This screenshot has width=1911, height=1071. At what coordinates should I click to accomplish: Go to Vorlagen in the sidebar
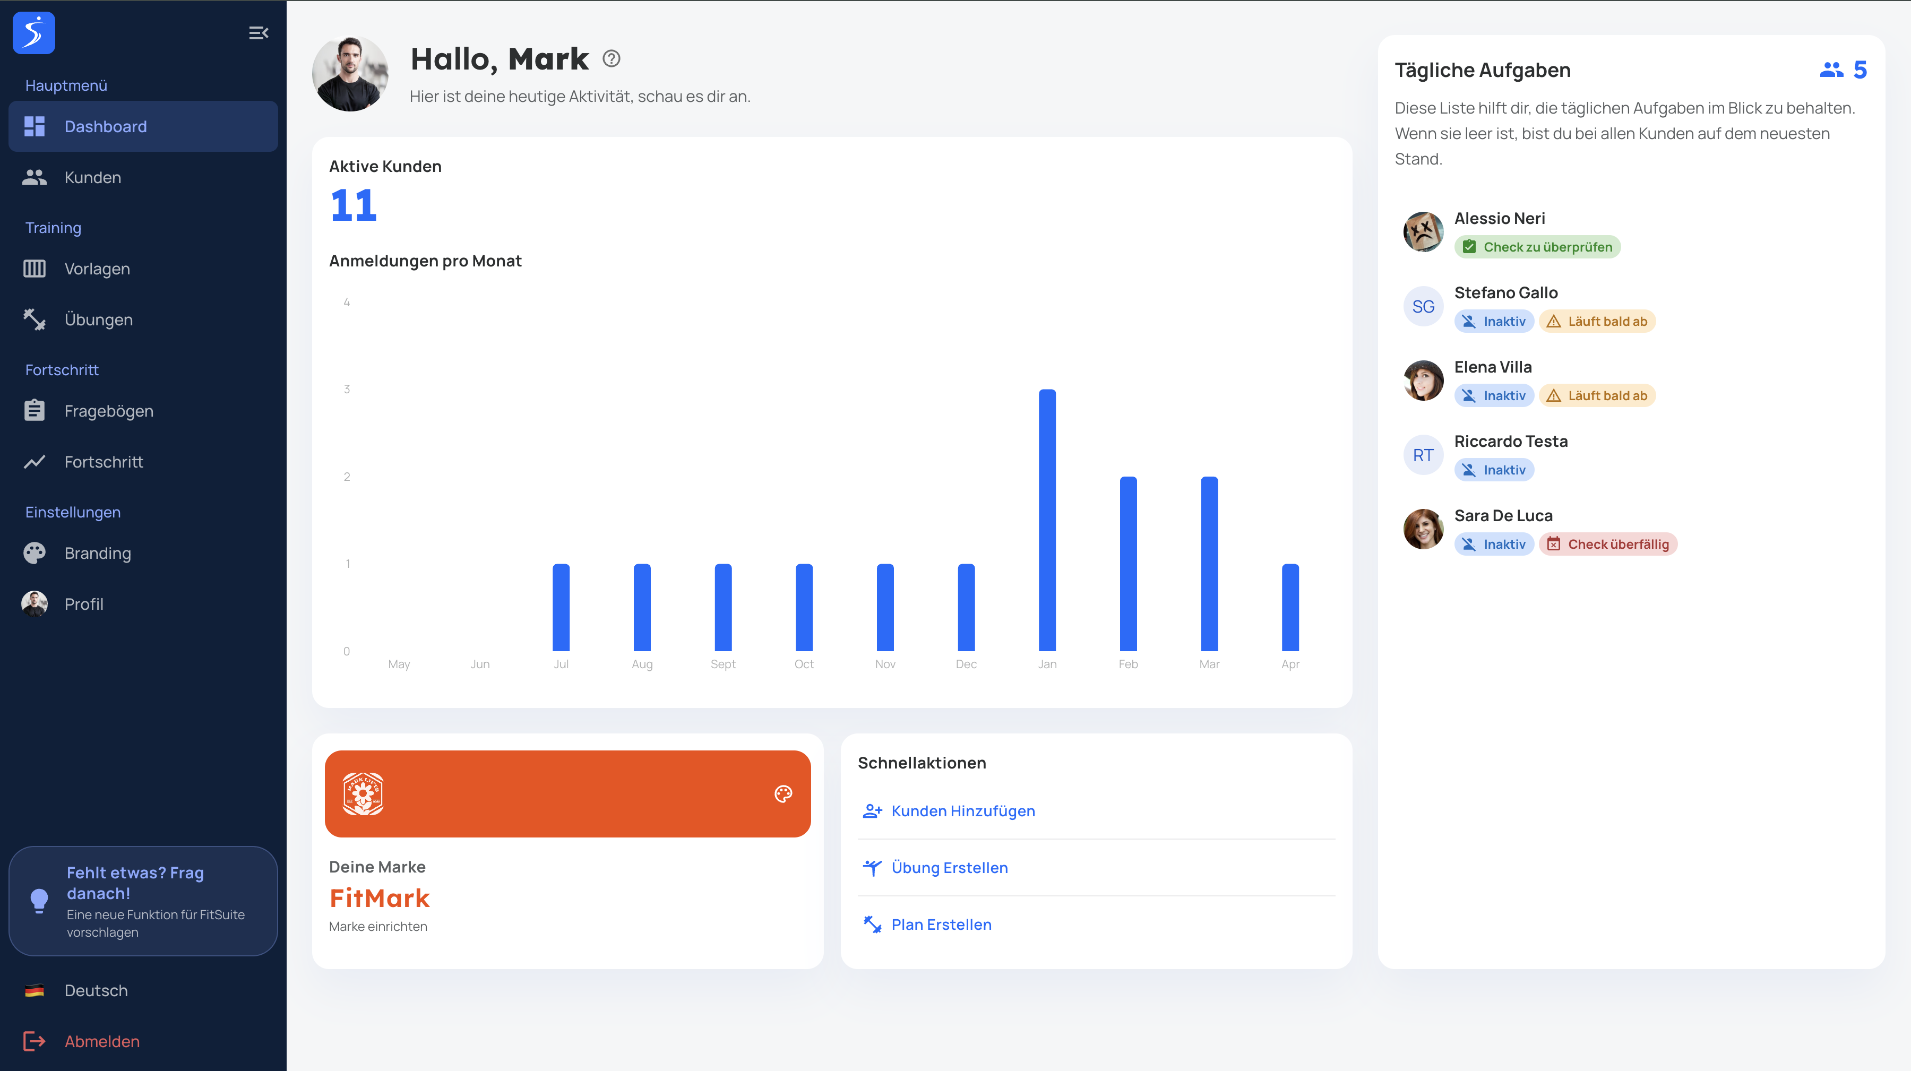pos(143,269)
